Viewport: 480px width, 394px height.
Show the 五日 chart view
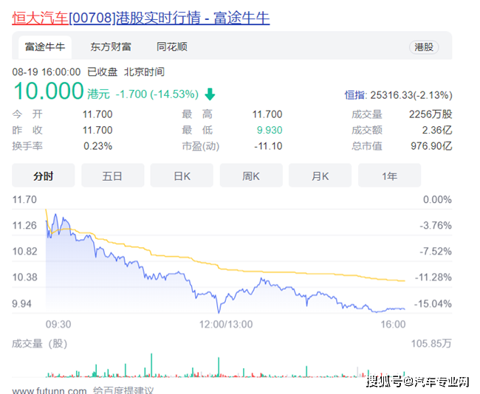pyautogui.click(x=112, y=176)
